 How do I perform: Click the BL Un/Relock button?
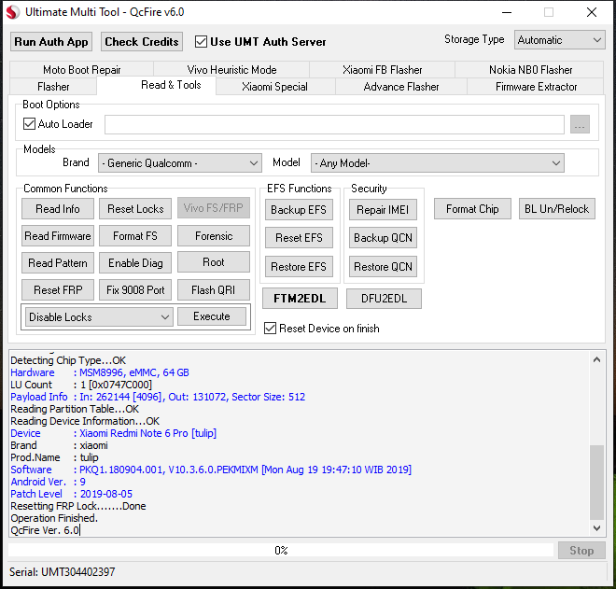pos(556,209)
